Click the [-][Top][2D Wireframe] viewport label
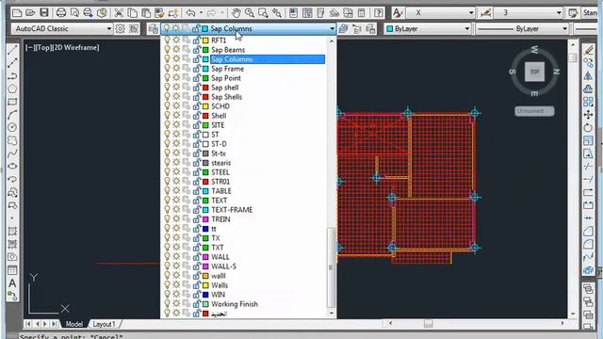Screen dimensions: 603x339 (x=62, y=48)
